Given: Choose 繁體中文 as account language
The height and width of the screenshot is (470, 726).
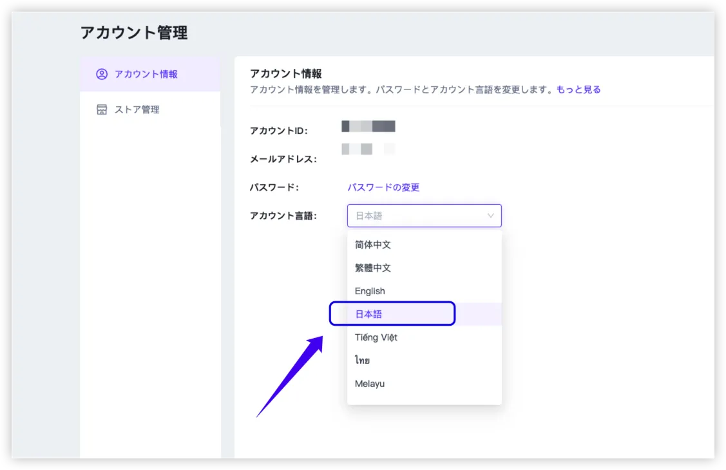Looking at the screenshot, I should coord(373,268).
